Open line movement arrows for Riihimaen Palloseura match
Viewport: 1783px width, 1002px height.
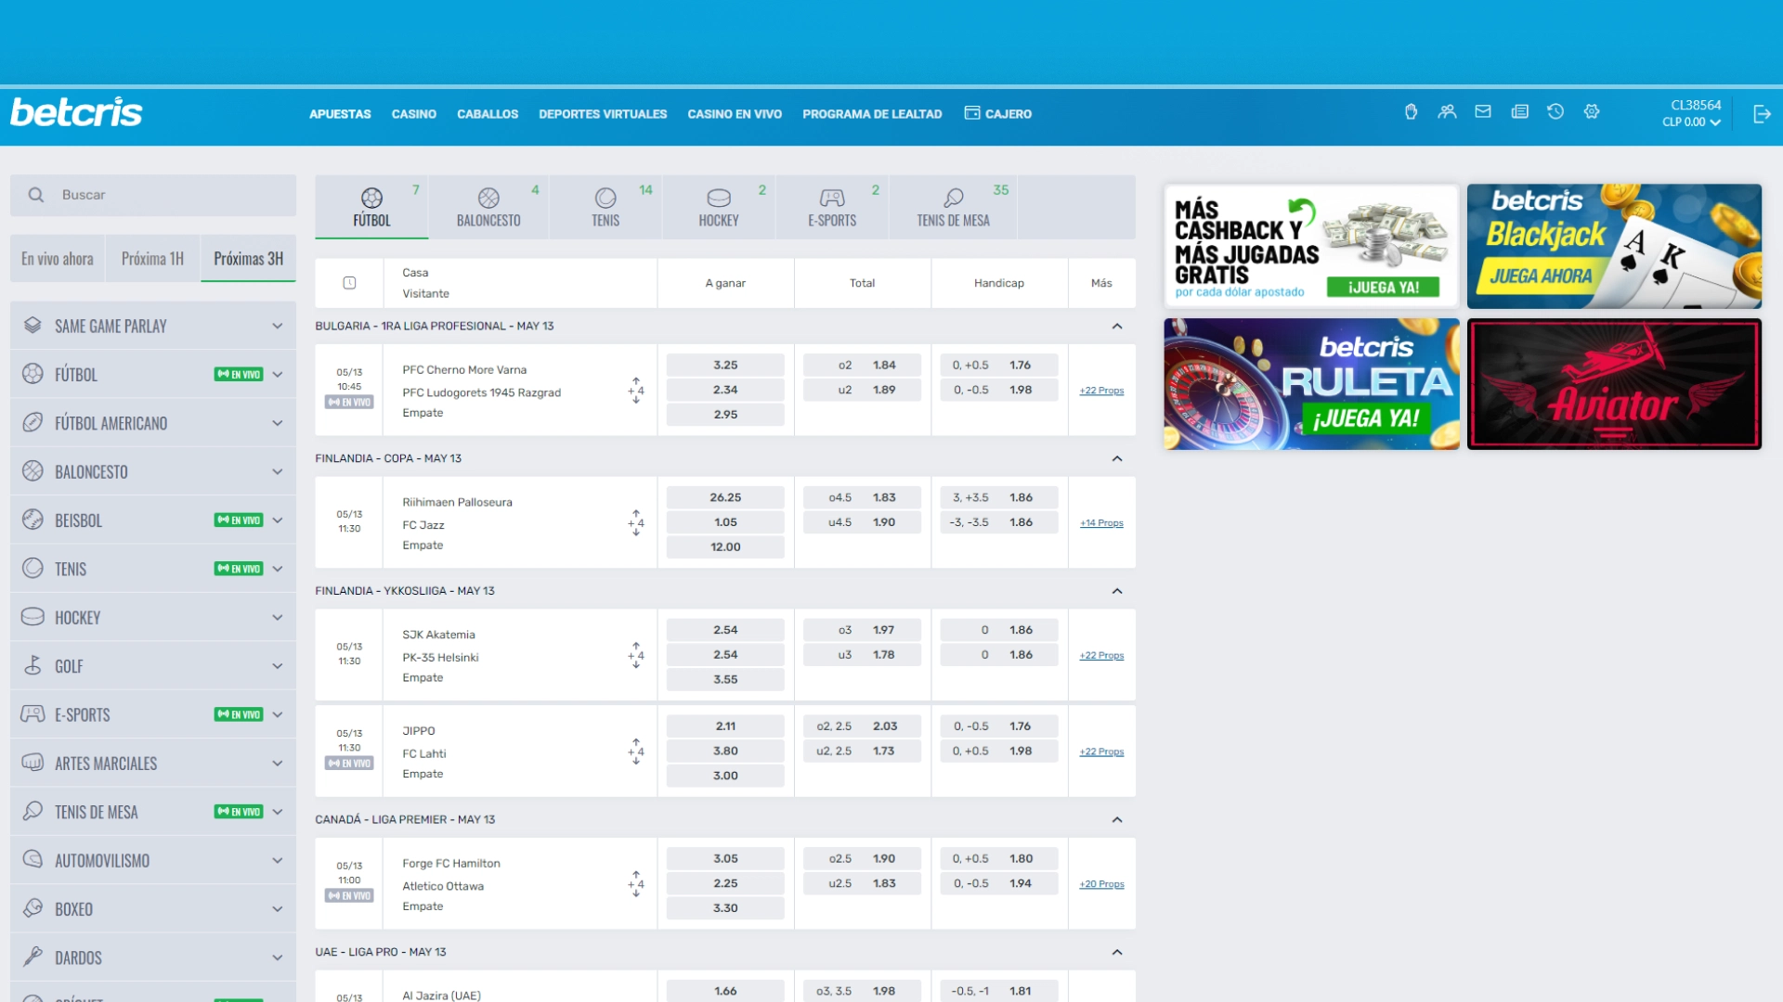pyautogui.click(x=636, y=523)
